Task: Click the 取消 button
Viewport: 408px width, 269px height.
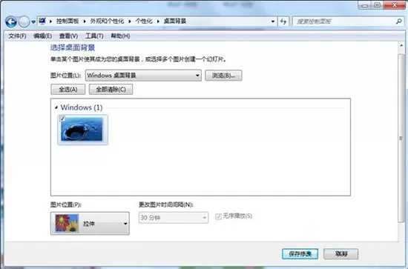Action: point(341,254)
